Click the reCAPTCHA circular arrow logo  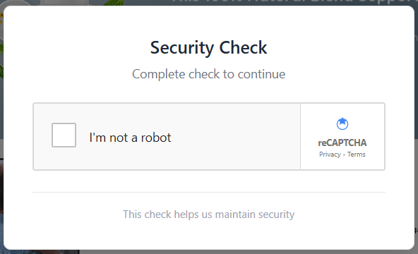coord(342,123)
